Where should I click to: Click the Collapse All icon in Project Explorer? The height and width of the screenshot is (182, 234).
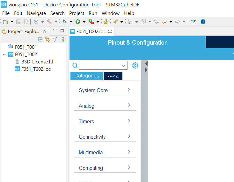pos(40,40)
